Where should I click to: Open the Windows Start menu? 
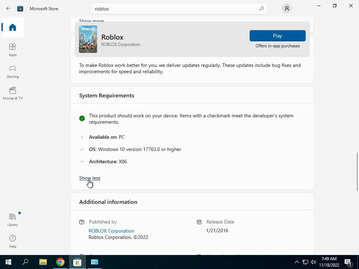[8, 262]
